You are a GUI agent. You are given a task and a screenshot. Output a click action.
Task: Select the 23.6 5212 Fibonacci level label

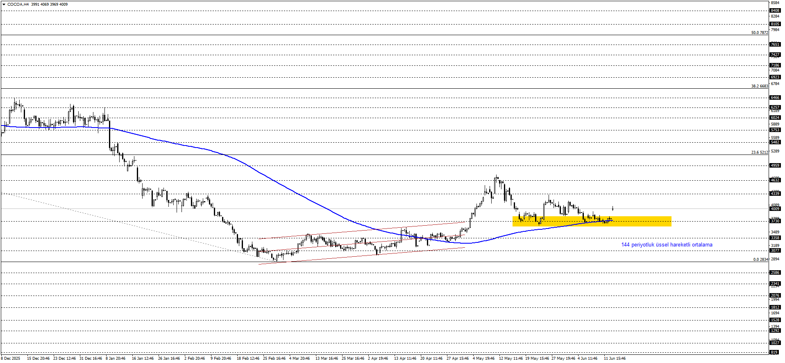tap(759, 152)
